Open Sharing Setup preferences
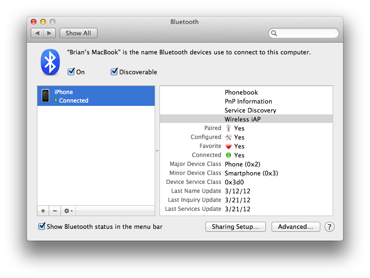Image resolution: width=370 pixels, height=278 pixels. coord(235,227)
